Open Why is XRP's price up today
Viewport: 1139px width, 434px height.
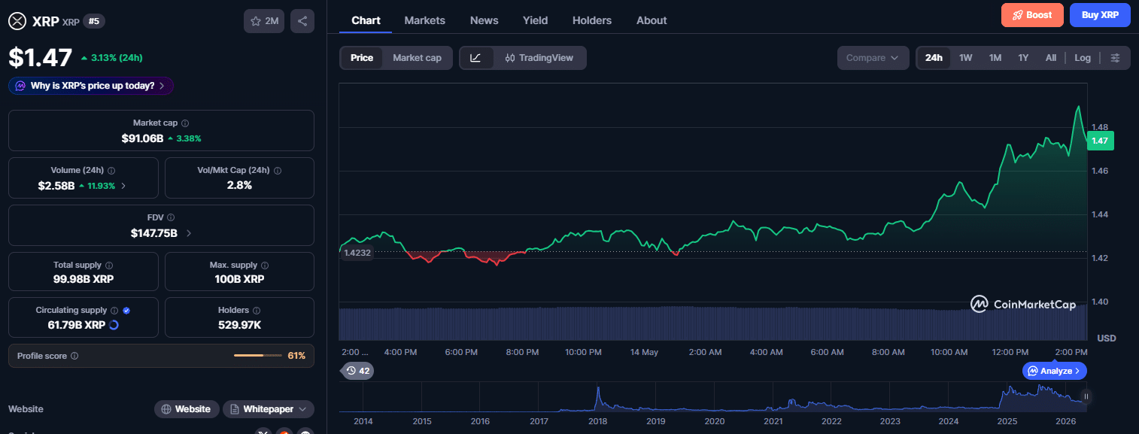(91, 86)
